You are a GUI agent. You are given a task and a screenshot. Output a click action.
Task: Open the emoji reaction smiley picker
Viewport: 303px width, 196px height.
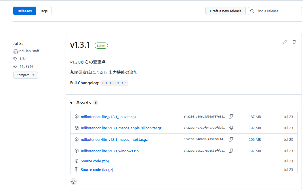click(74, 182)
